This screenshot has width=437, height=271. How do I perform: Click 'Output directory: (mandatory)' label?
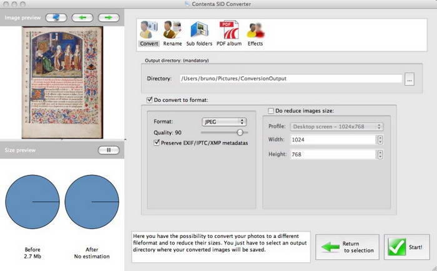click(177, 61)
